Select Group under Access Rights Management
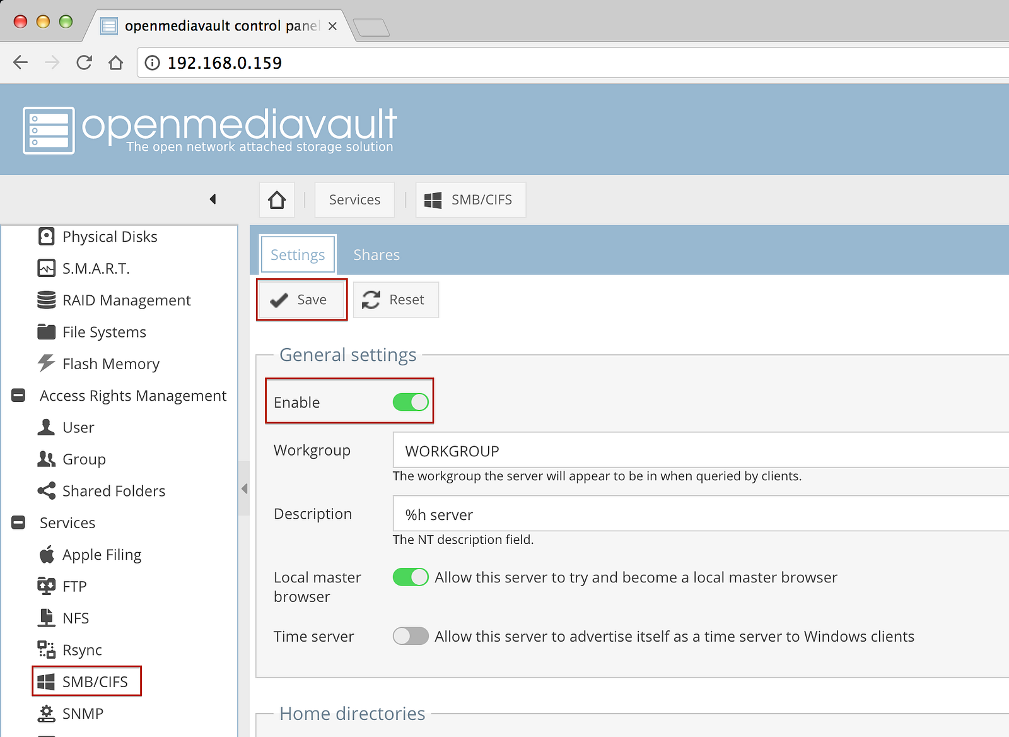 [84, 459]
